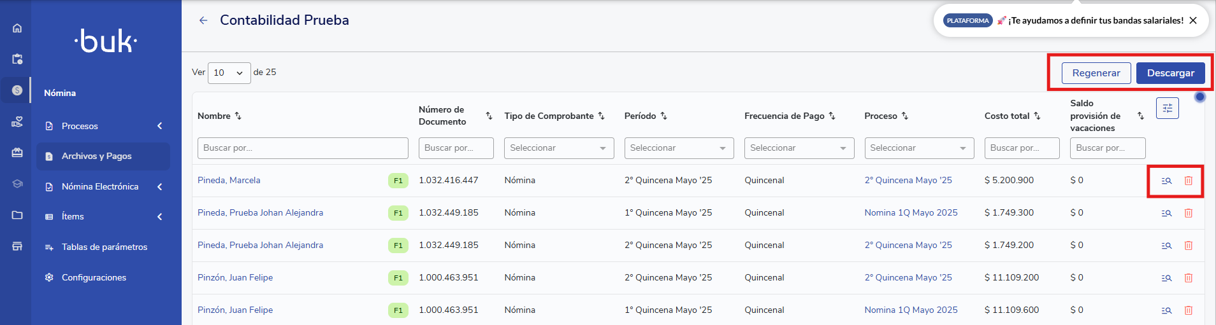Open the Ver rows-per-page dropdown
Viewport: 1216px width, 325px height.
(229, 73)
